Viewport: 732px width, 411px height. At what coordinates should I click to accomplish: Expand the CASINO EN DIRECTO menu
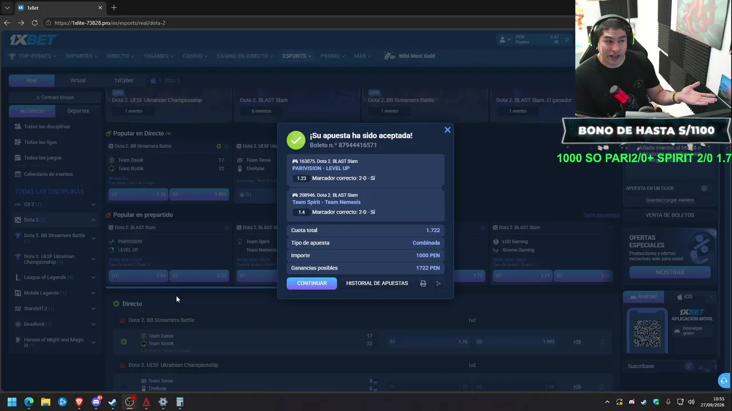point(245,56)
